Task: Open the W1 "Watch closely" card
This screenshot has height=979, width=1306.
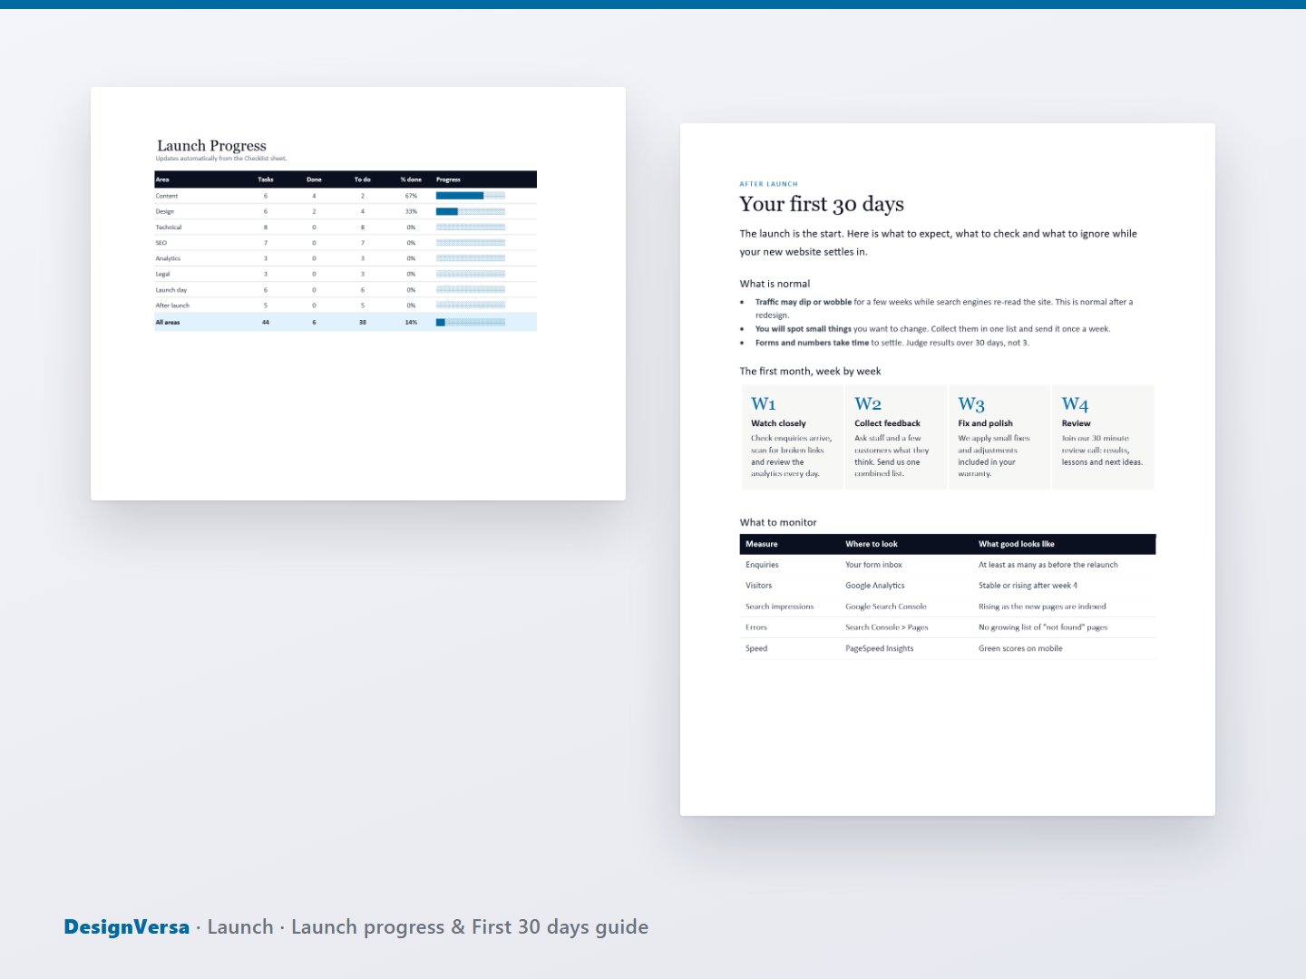Action: pos(793,438)
